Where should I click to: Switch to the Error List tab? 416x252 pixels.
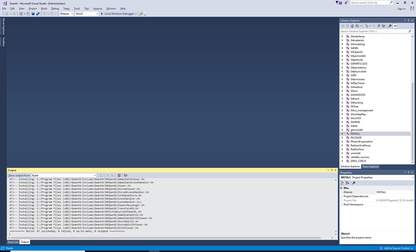[13, 242]
